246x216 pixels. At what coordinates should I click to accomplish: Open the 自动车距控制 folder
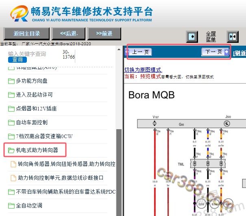point(32,122)
